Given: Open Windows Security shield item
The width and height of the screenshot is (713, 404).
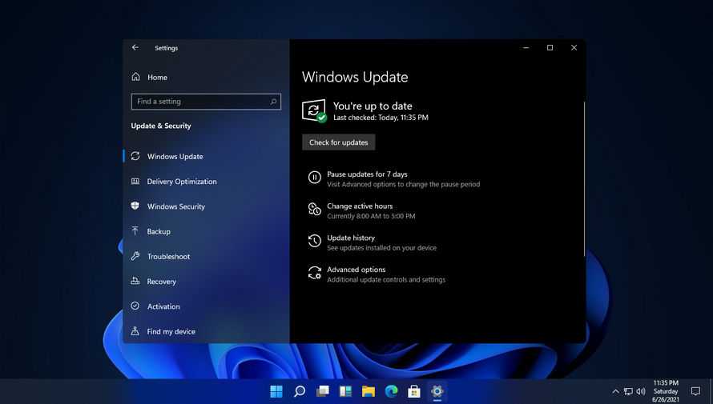Looking at the screenshot, I should (x=175, y=206).
